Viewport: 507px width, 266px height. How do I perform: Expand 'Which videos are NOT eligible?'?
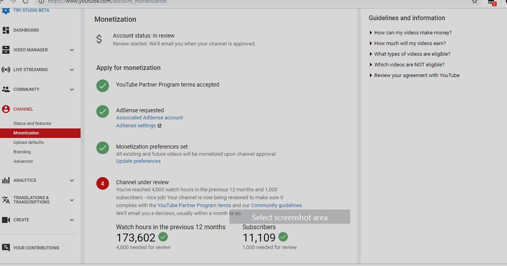pos(407,65)
